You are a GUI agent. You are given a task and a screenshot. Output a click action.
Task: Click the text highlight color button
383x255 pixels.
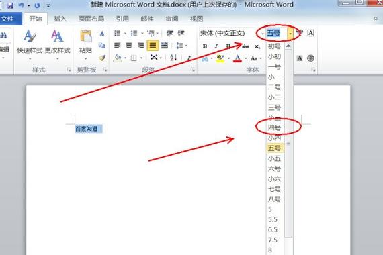pyautogui.click(x=220, y=58)
